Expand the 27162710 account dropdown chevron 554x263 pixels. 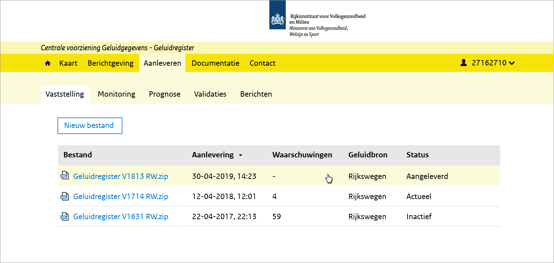point(512,63)
